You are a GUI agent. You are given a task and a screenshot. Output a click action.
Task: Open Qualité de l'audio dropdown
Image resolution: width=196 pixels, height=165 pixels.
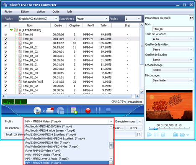[x=191, y=60]
